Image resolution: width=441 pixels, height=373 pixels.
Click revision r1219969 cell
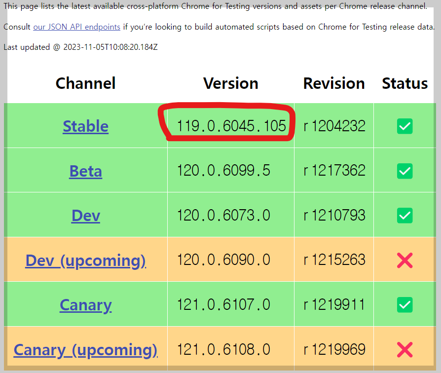coord(334,349)
